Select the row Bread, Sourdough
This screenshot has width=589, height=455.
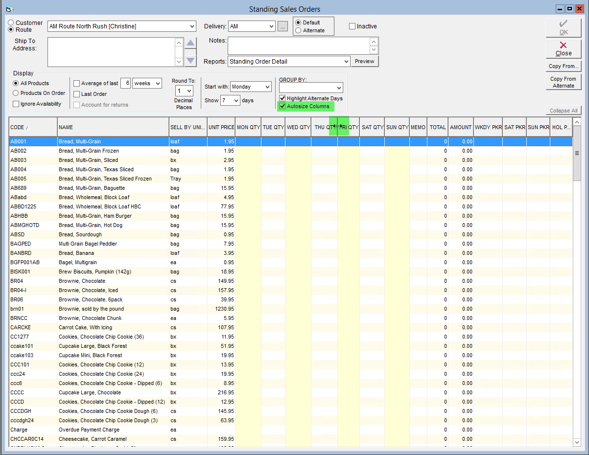click(290, 234)
